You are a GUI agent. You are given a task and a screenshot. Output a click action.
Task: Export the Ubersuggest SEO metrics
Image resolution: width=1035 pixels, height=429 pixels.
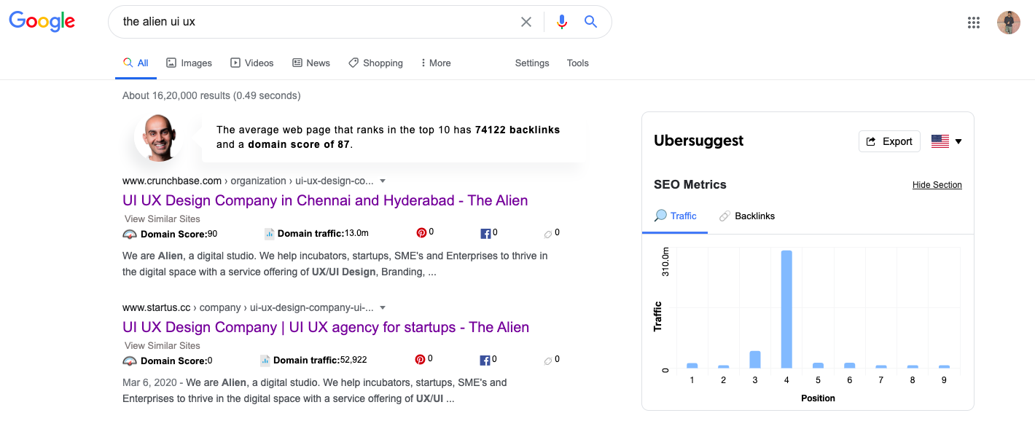(889, 141)
